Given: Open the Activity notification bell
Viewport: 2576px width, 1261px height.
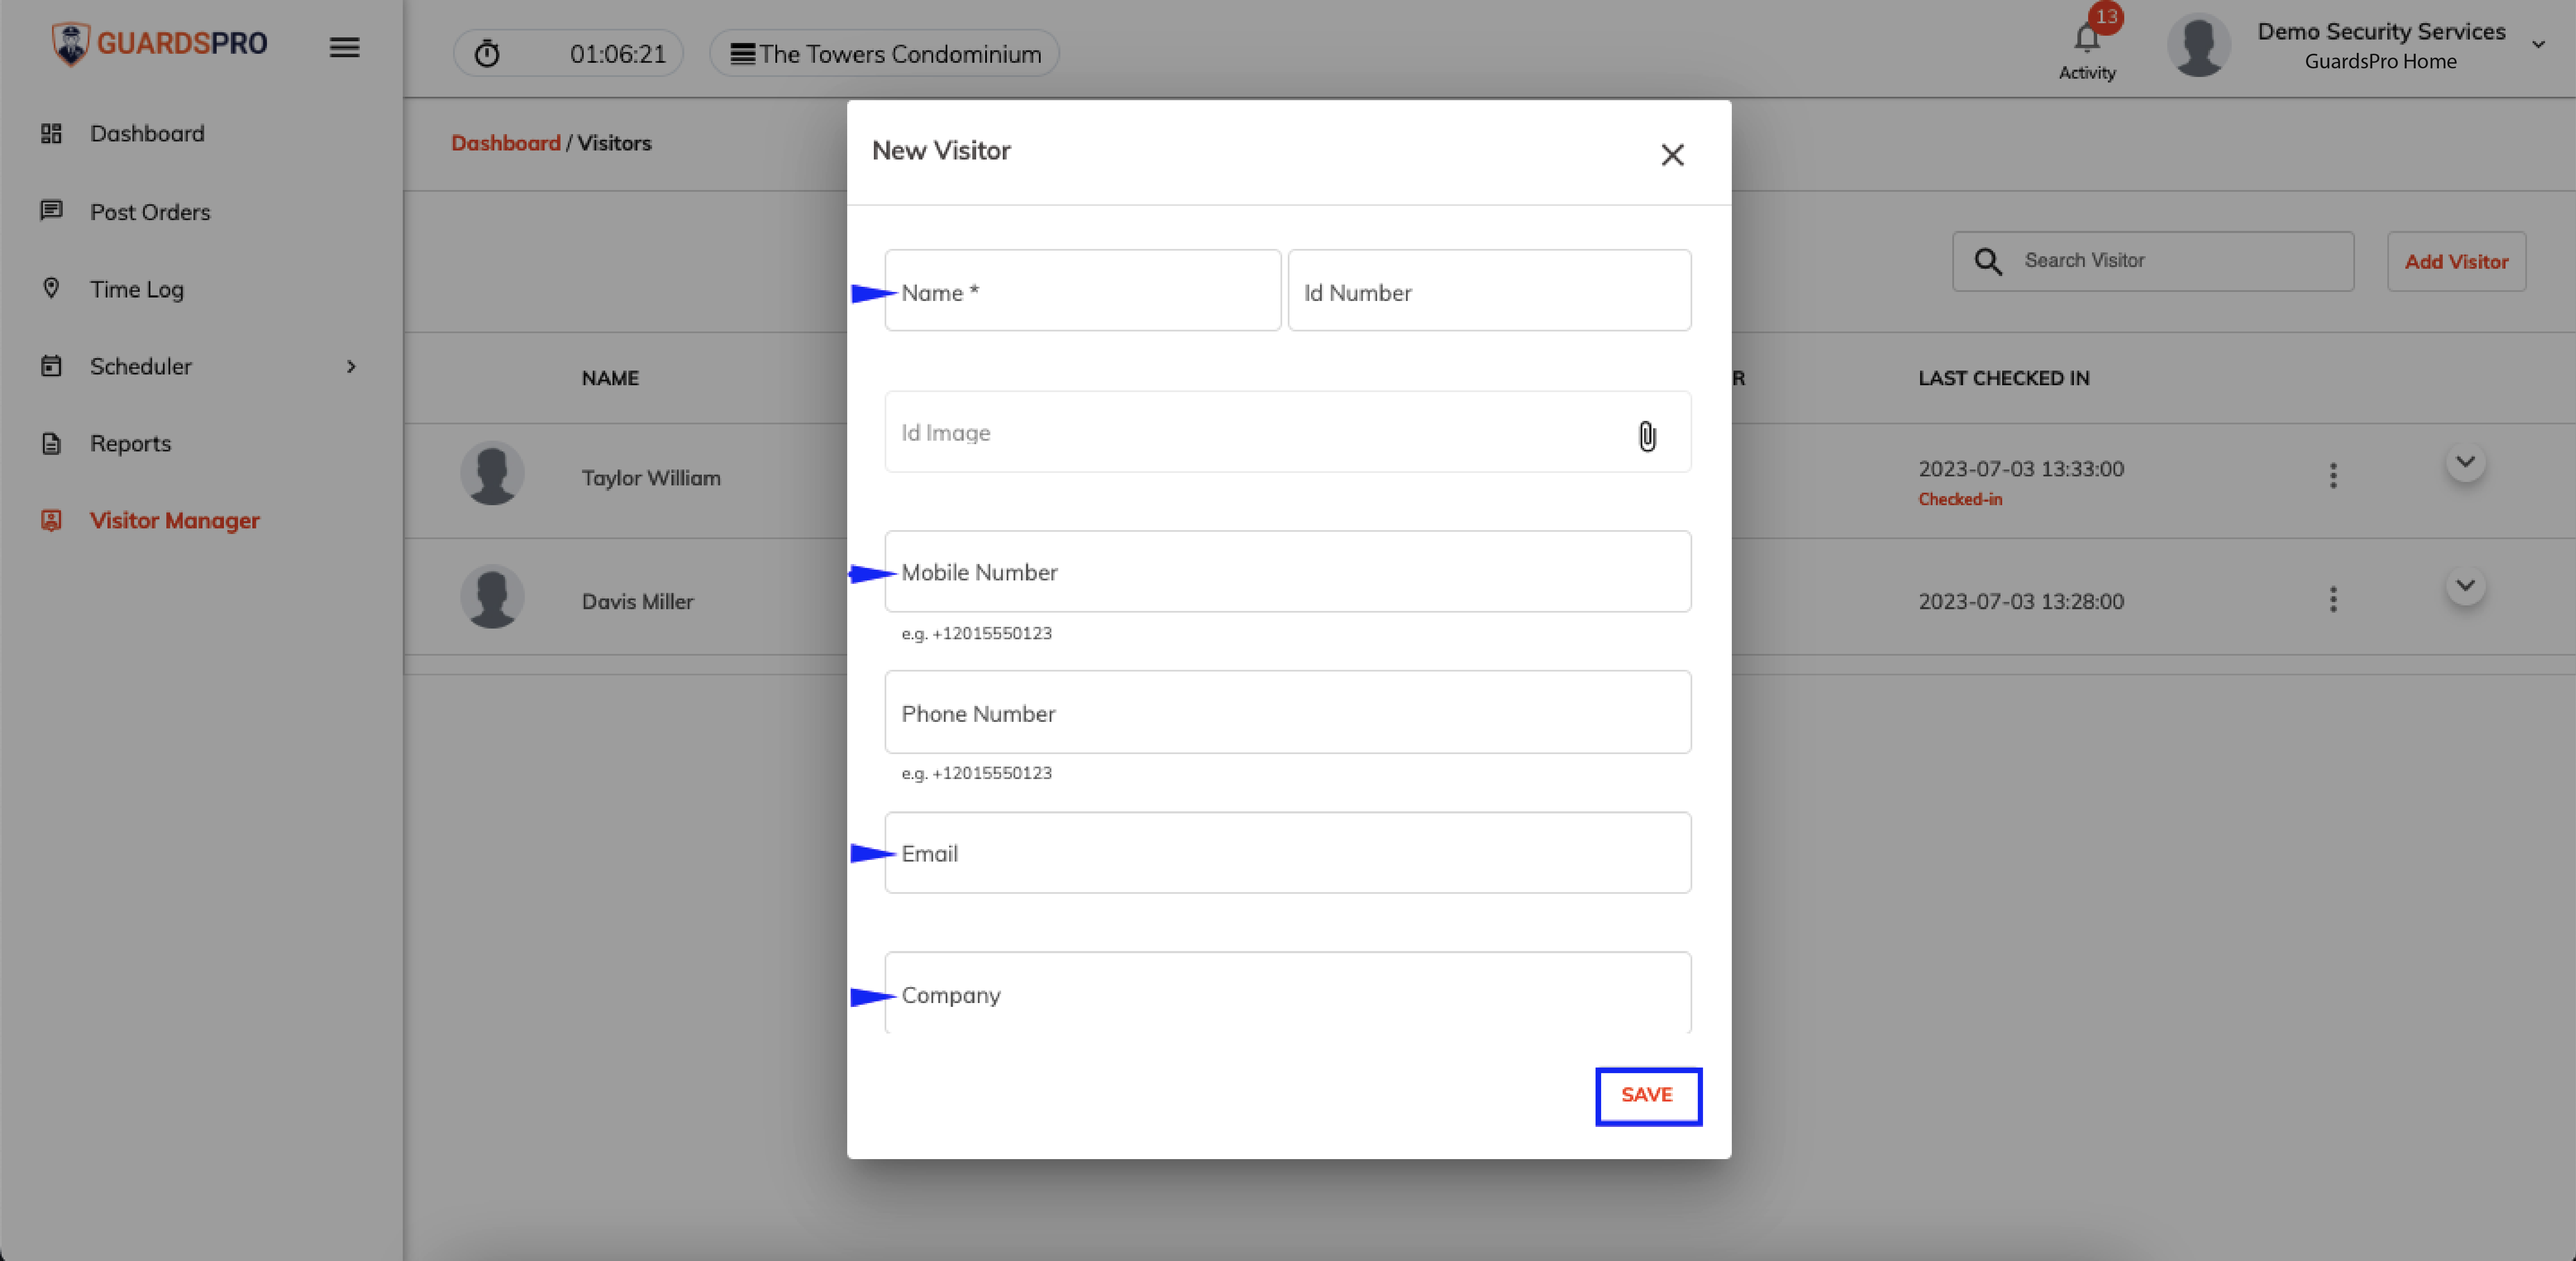Looking at the screenshot, I should (2087, 40).
